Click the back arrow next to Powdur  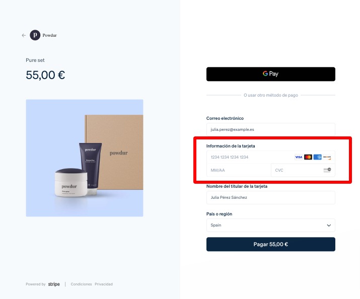24,35
